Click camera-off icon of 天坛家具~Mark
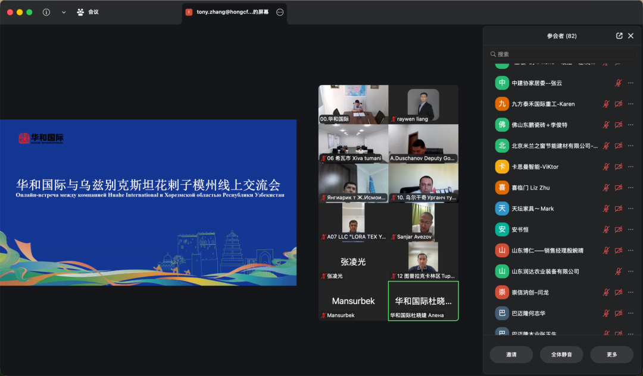 619,208
